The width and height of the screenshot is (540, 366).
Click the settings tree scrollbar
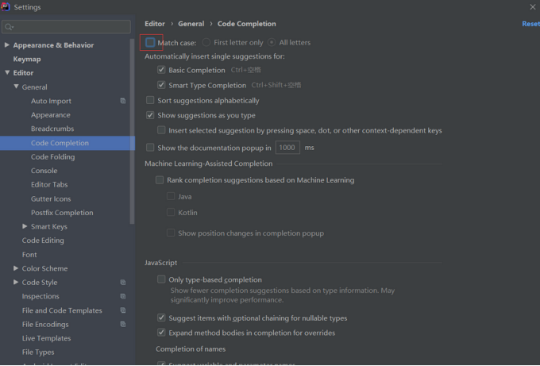[133, 132]
